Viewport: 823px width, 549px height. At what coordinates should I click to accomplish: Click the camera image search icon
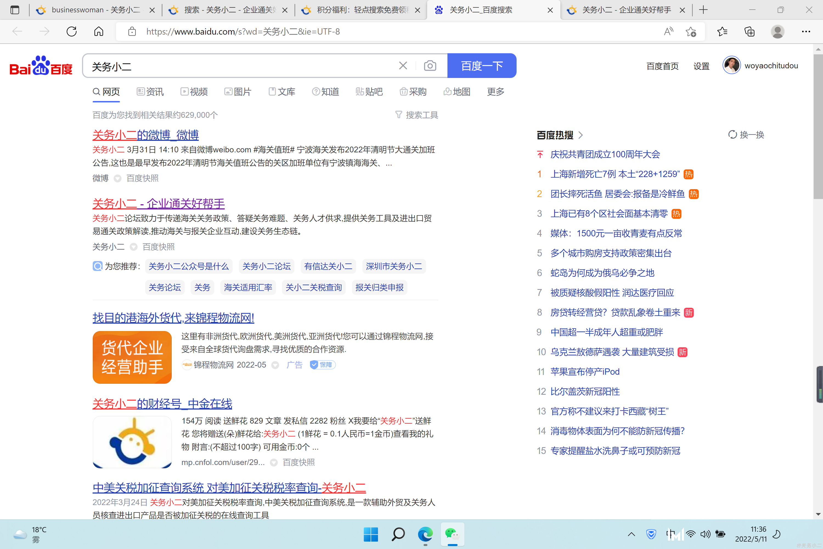click(430, 66)
